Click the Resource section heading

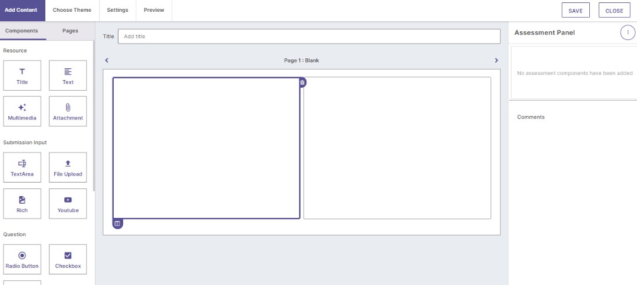click(x=15, y=51)
